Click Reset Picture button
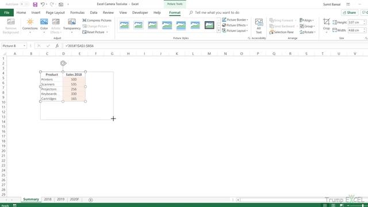Screen dimensions: 368x207 coord(93,32)
